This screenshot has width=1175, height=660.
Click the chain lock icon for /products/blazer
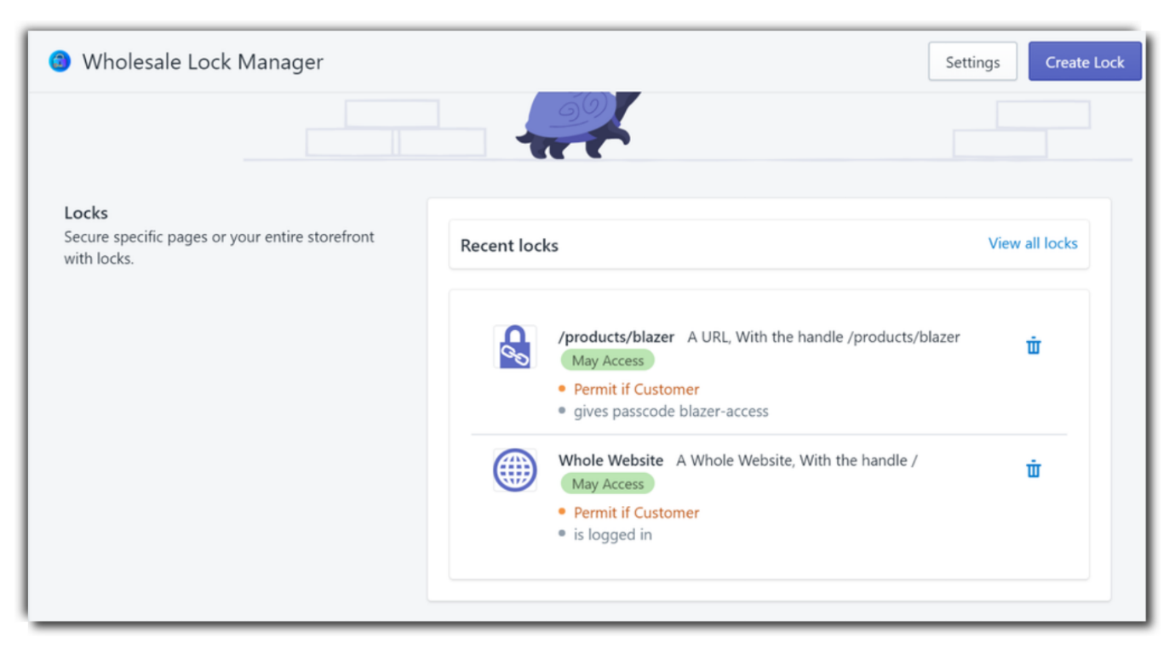coord(515,347)
